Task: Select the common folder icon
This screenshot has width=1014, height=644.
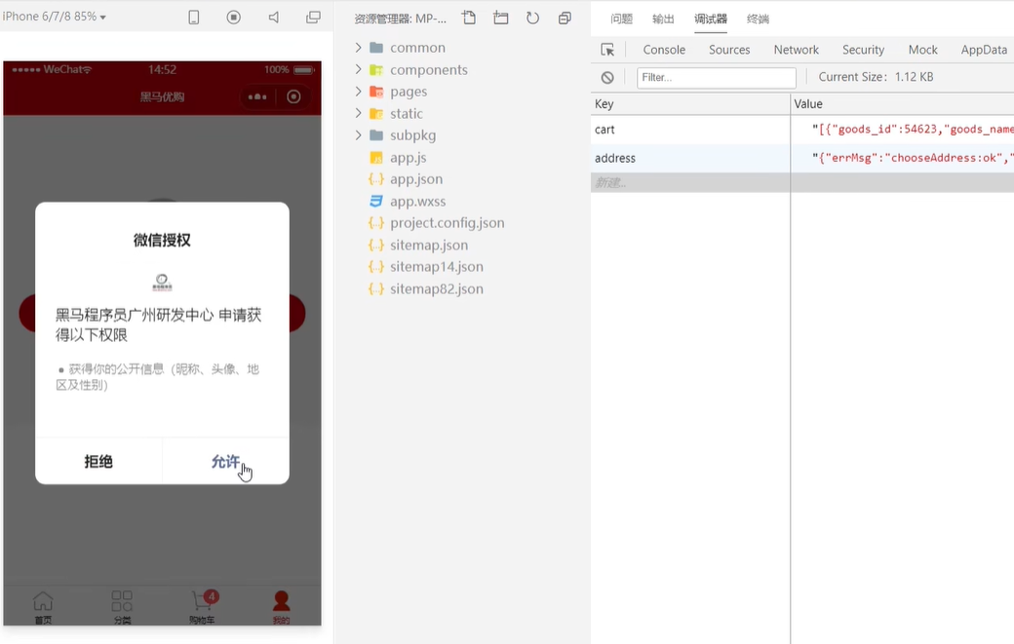Action: point(376,48)
